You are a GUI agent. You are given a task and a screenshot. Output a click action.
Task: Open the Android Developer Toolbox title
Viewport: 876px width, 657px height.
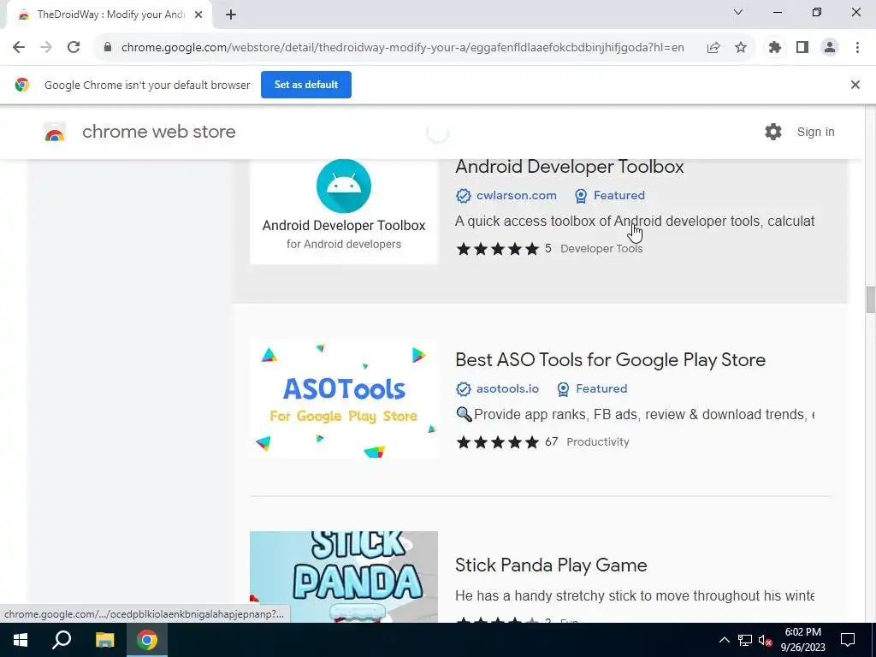pyautogui.click(x=569, y=167)
